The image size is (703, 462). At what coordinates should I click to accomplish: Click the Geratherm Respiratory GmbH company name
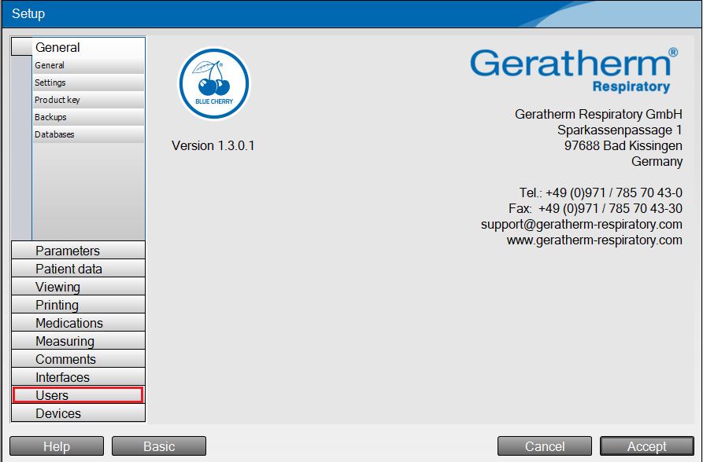pos(598,114)
